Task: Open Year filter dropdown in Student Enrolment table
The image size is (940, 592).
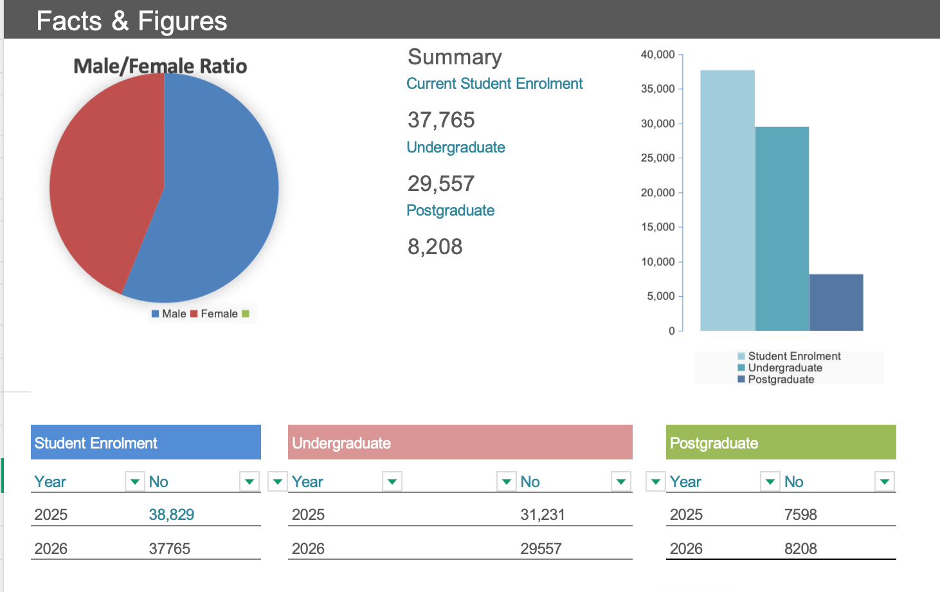Action: pos(134,481)
